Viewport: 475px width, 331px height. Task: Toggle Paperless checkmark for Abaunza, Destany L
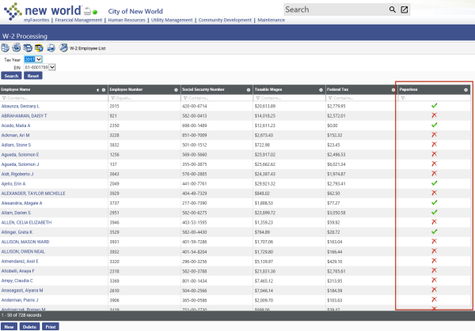[434, 105]
